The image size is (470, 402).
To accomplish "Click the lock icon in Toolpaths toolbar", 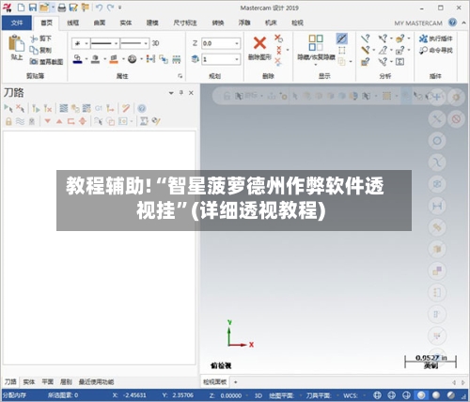I will click(x=8, y=121).
